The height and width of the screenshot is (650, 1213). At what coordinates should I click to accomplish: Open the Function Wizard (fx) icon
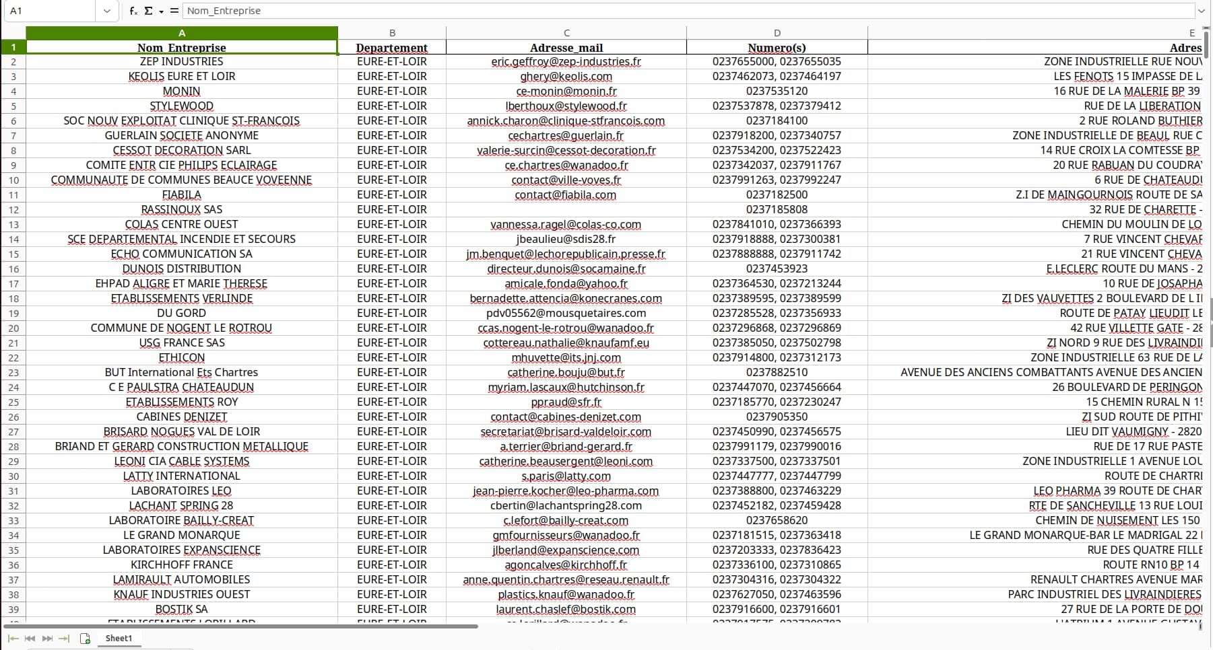pos(133,11)
